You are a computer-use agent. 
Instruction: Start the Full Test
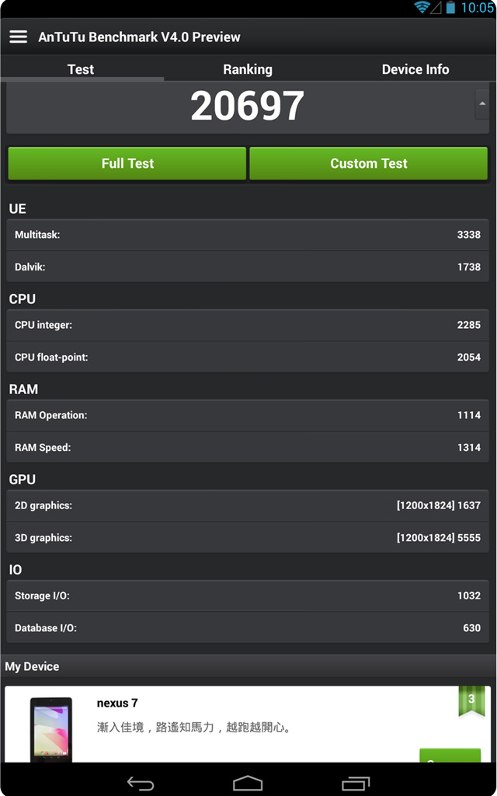pyautogui.click(x=127, y=163)
